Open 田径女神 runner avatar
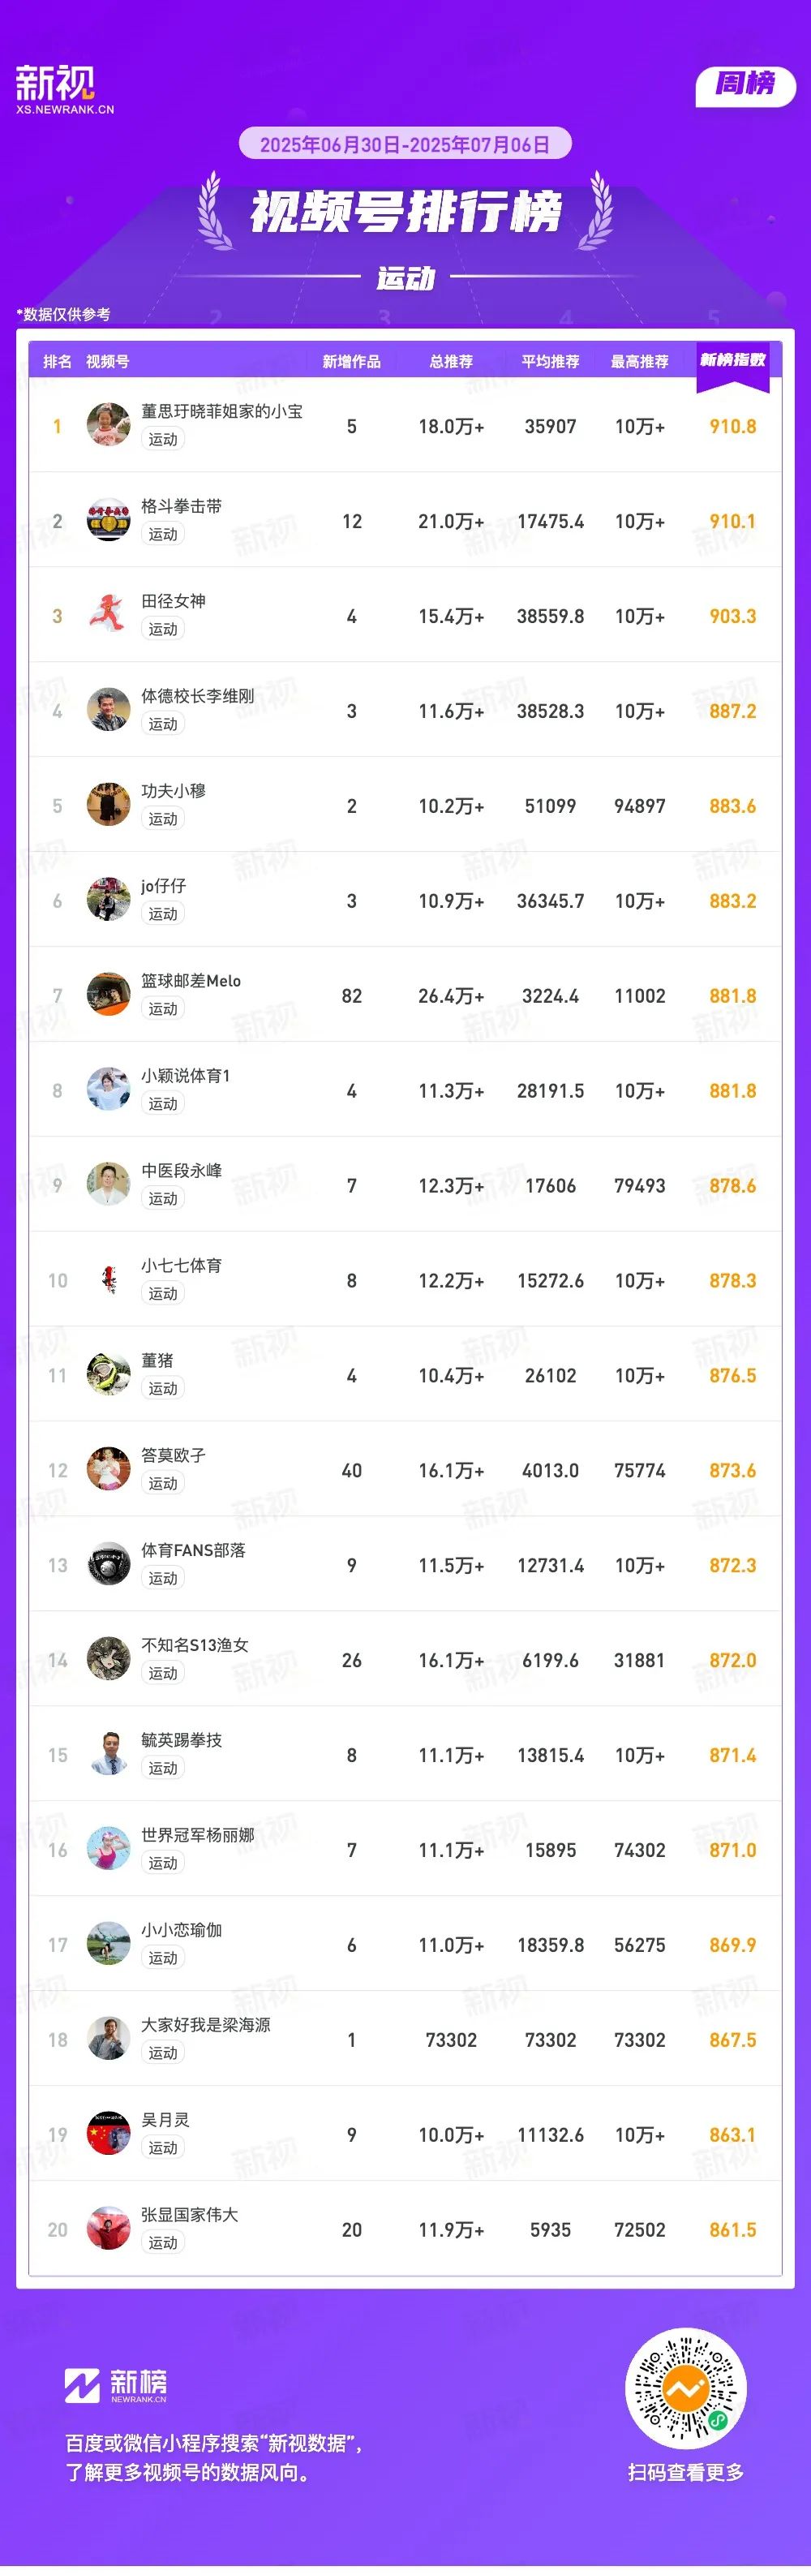 tap(108, 615)
